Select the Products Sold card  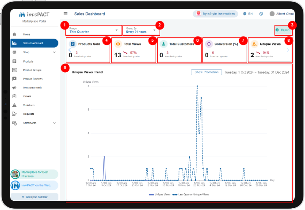pos(88,50)
